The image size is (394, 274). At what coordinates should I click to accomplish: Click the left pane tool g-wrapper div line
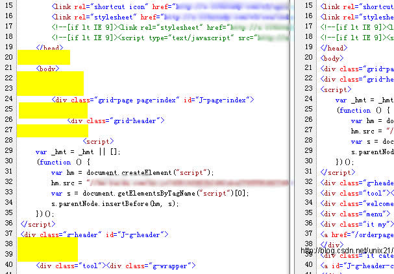(x=116, y=266)
